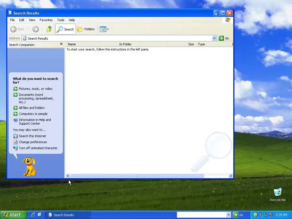The width and height of the screenshot is (292, 219).
Task: Open the Start menu
Action: coord(13,215)
